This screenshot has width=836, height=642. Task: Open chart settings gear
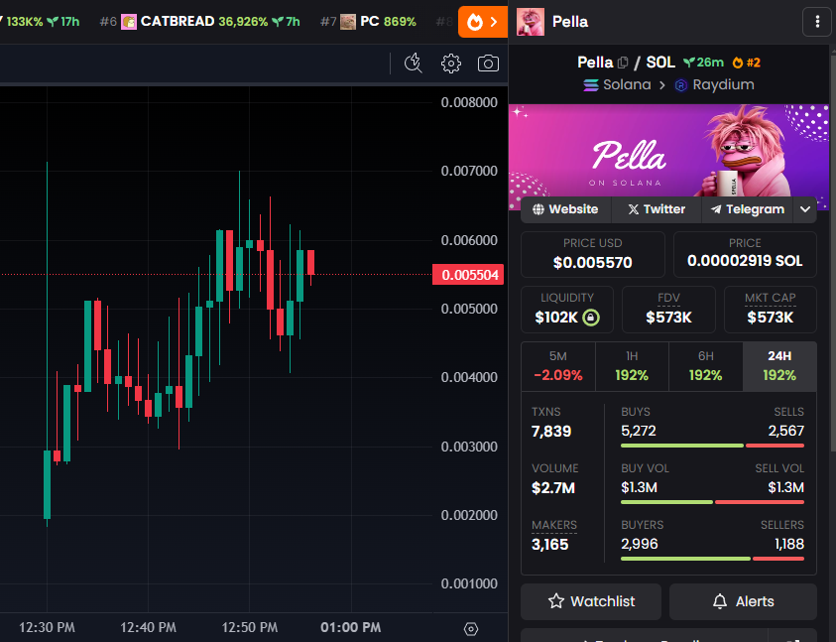point(451,64)
